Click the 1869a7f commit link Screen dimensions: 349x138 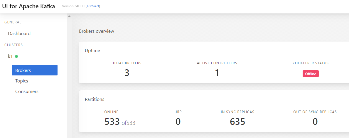point(93,6)
